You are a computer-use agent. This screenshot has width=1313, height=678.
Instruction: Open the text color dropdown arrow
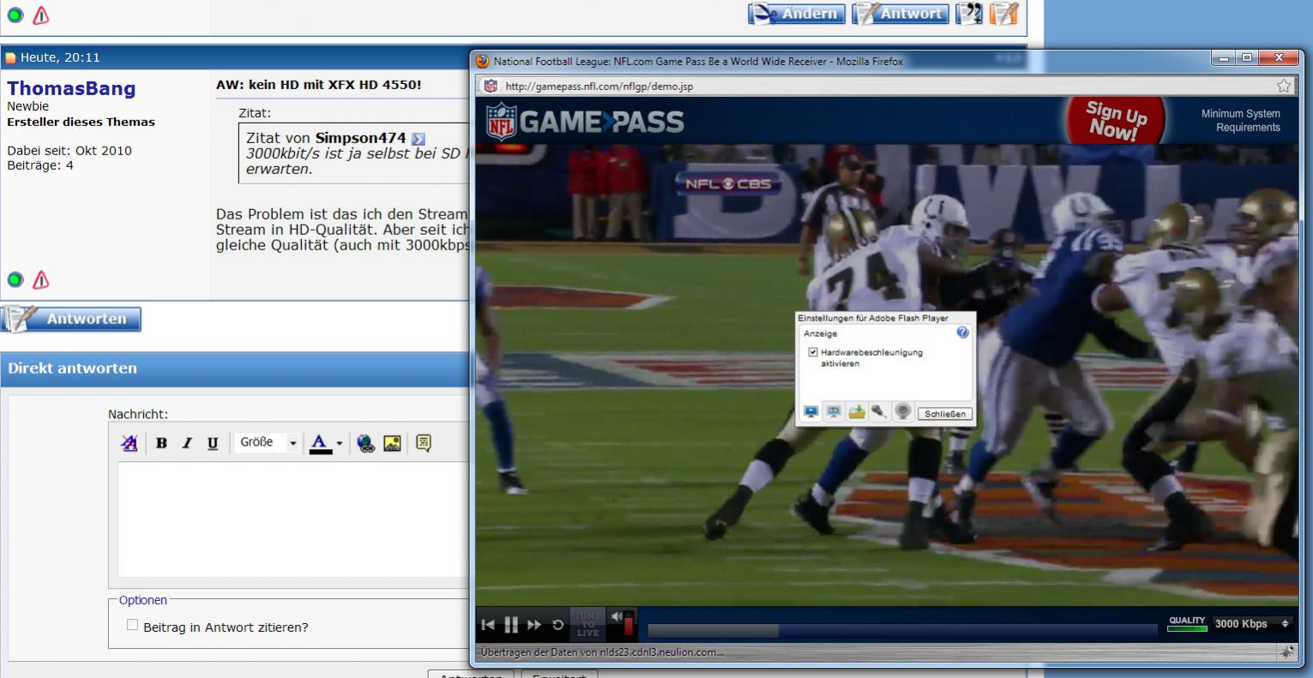338,443
